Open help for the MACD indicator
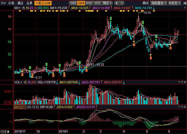Image resolution: width=187 pixels, height=134 pixels. [x=179, y=107]
